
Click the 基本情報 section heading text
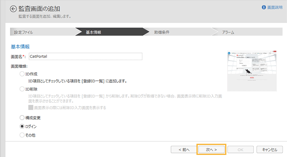[20, 47]
